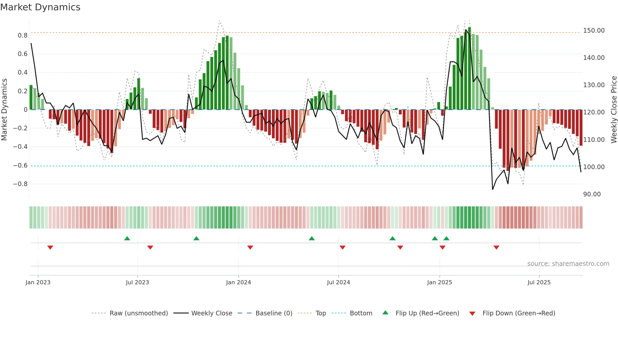Click the 90.00 price axis label
Image resolution: width=618 pixels, height=347 pixels.
tap(592, 194)
